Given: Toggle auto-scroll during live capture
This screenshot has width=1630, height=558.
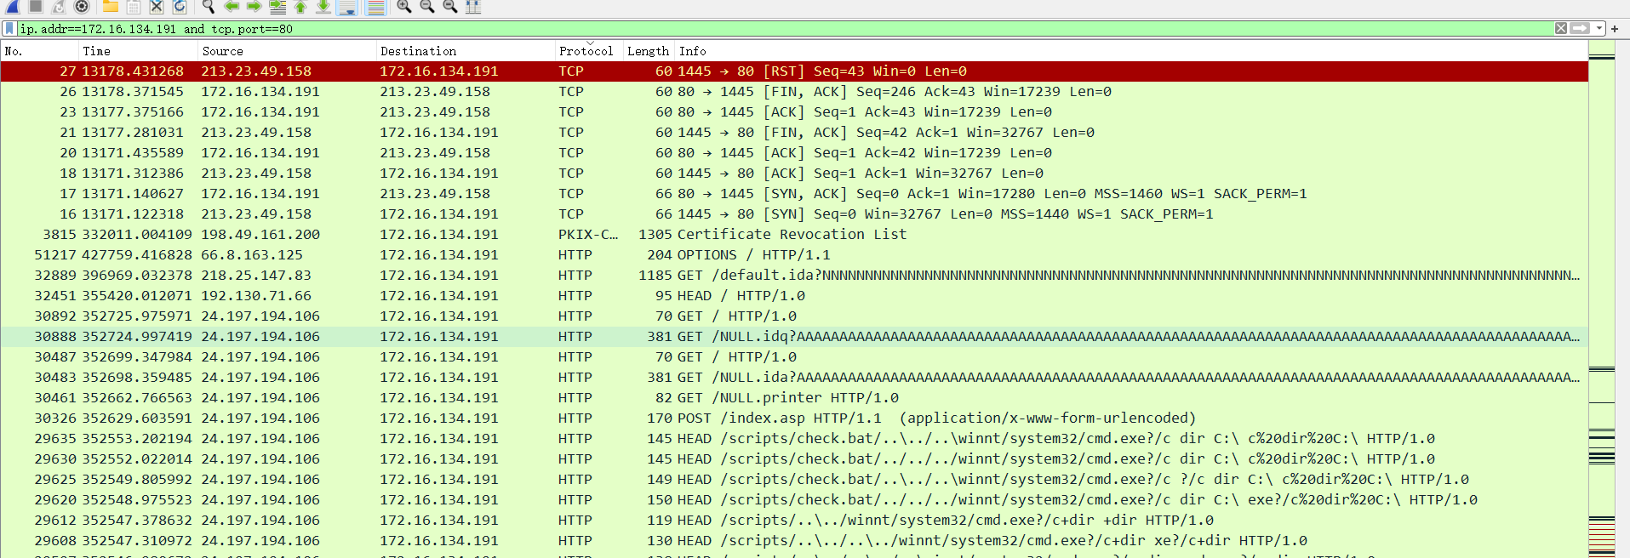Looking at the screenshot, I should pyautogui.click(x=346, y=7).
